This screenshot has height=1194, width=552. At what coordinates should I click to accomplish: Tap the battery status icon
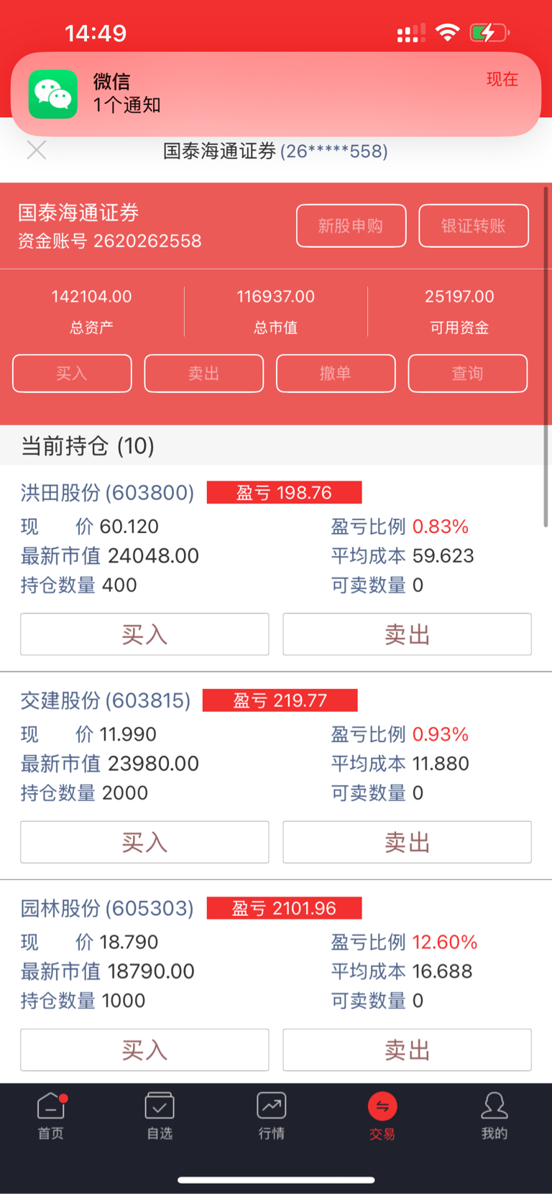(489, 32)
